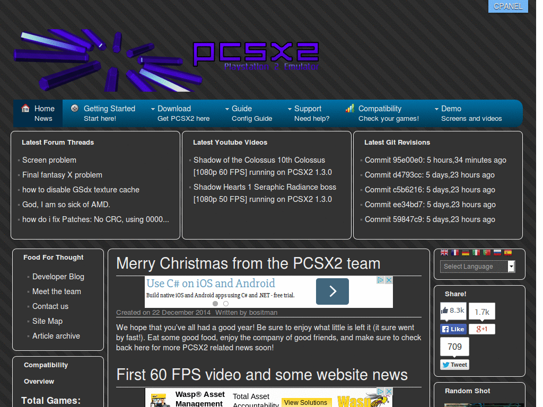The image size is (543, 407).
Task: Click the Getting Started gamepad icon
Action: tap(75, 108)
